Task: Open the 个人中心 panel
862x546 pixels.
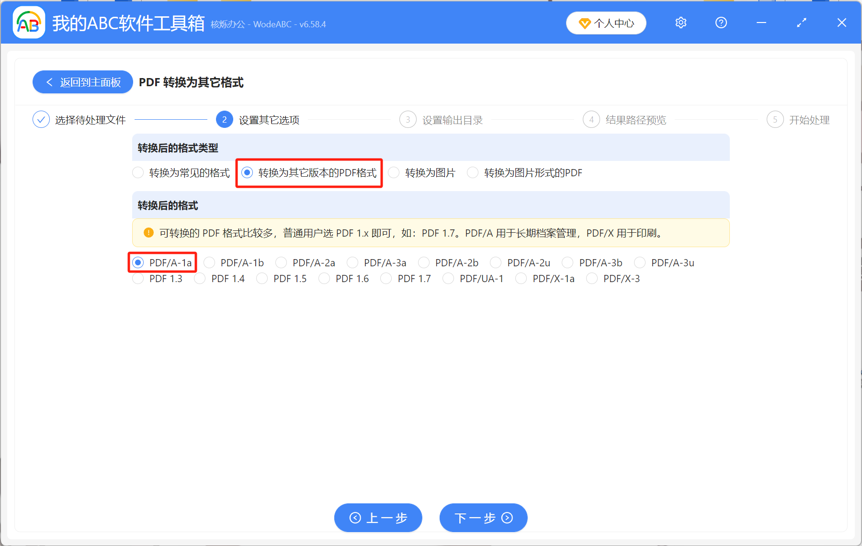Action: [x=606, y=23]
